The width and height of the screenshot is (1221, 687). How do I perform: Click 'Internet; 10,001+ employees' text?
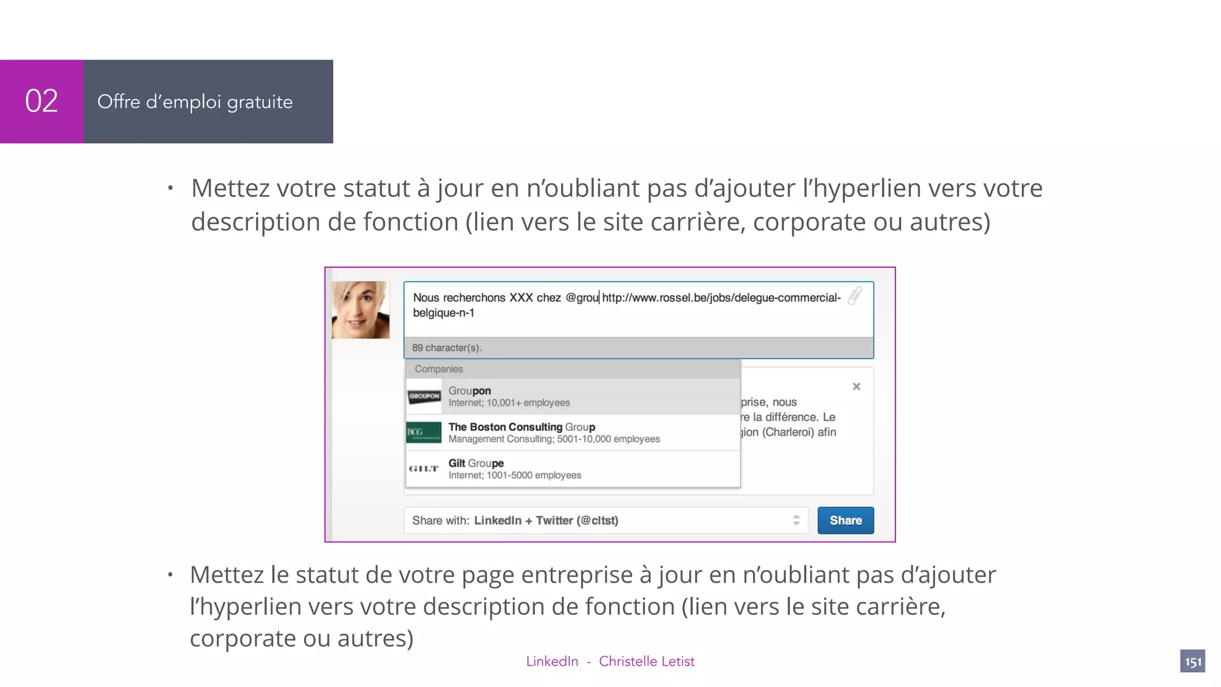point(509,403)
